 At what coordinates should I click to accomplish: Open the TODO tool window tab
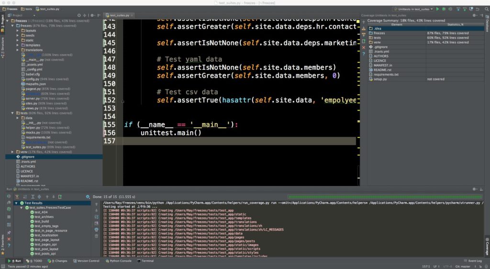click(34, 261)
